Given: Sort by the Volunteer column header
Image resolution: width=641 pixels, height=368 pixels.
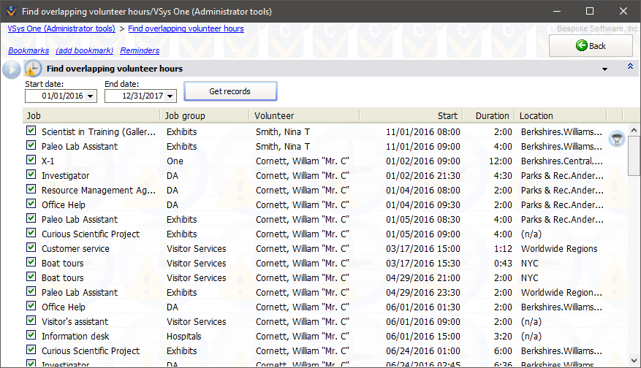Looking at the screenshot, I should (275, 115).
